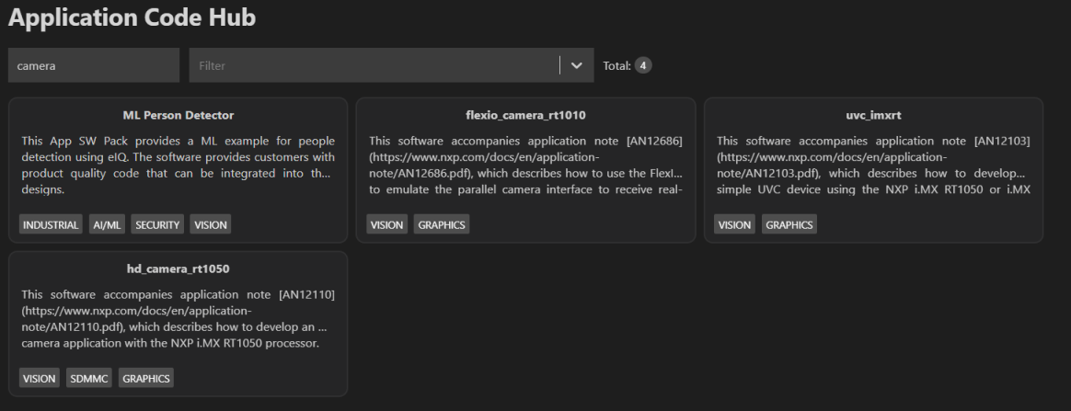Click GRAPHICS tag on uvc_imxrt card

coord(789,224)
